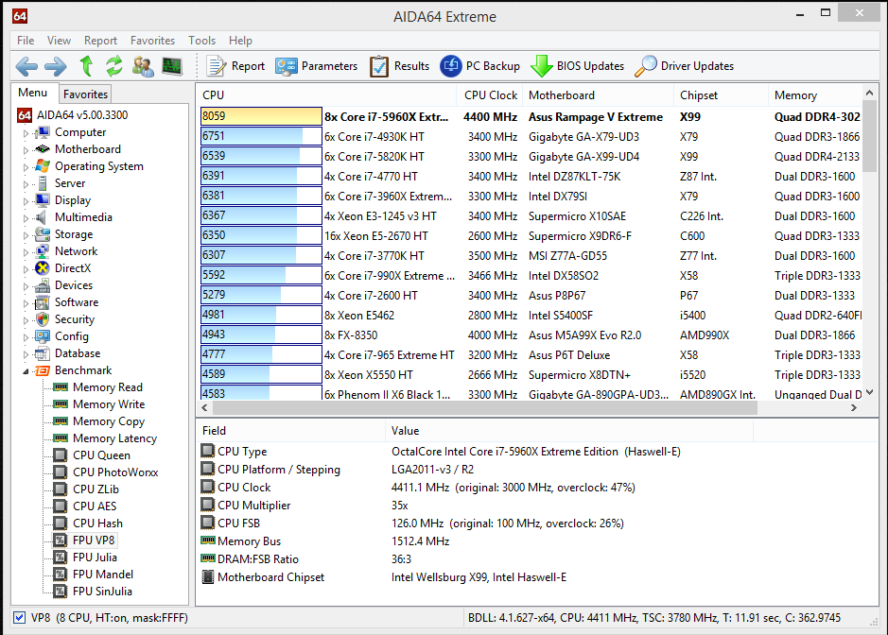Image resolution: width=888 pixels, height=635 pixels.
Task: Switch to the Favorites tab
Action: 85,94
